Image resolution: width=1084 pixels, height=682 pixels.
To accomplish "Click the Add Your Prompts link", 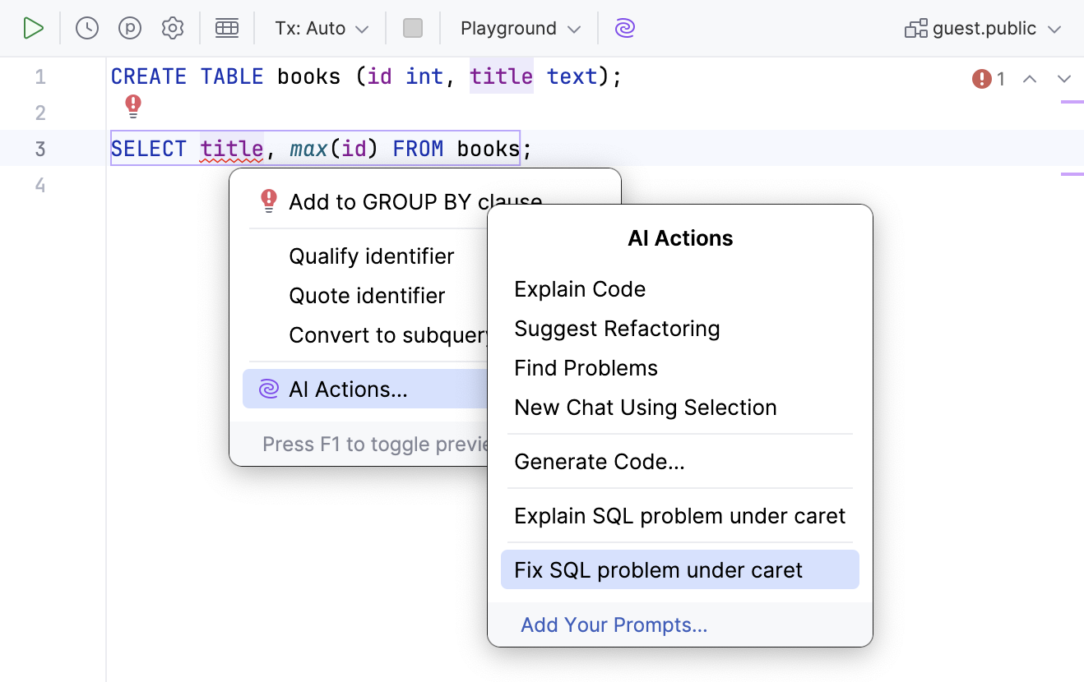I will pyautogui.click(x=614, y=624).
